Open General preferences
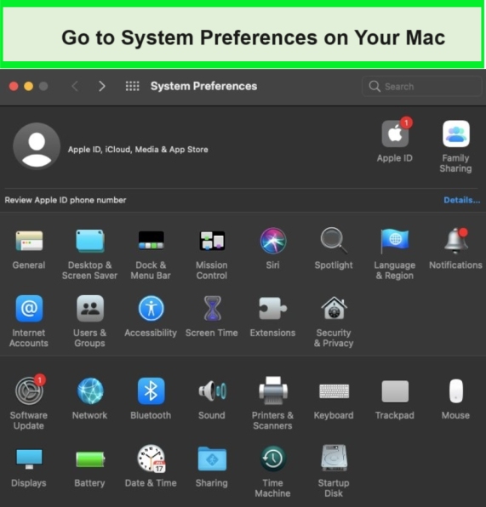Screen dimensions: 486x507 point(29,242)
